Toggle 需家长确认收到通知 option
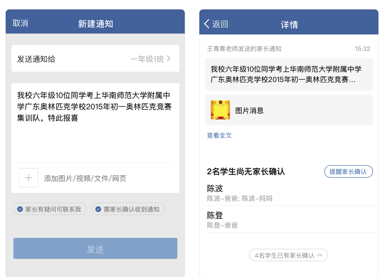Viewport: 392px width, 277px height. (128, 209)
